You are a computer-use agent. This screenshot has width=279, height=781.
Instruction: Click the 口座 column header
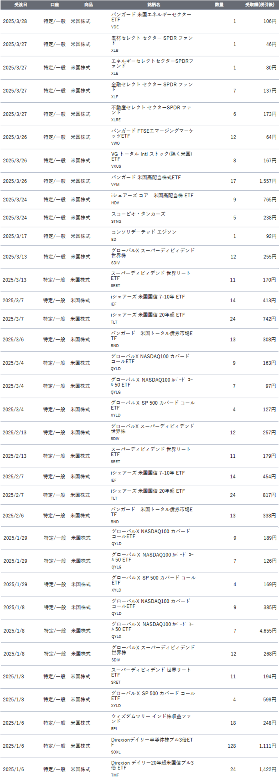(x=54, y=4)
